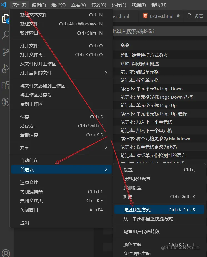207x257 pixels.
Task: Click the HTML5 icon on 02.test.html tab
Action: [x=145, y=16]
